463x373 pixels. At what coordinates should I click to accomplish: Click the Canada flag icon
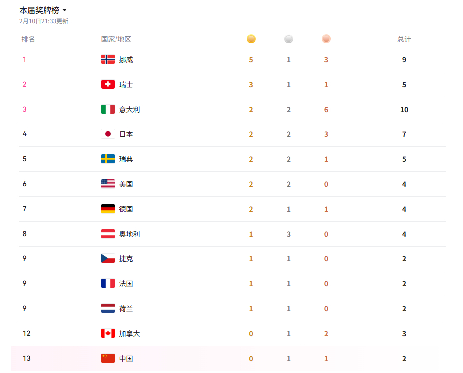108,333
